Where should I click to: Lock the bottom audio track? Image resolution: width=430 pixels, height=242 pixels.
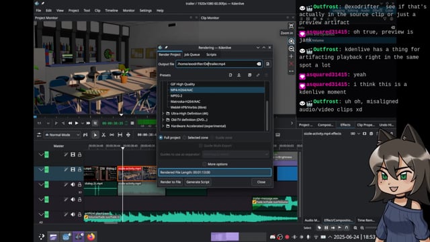tap(79, 214)
